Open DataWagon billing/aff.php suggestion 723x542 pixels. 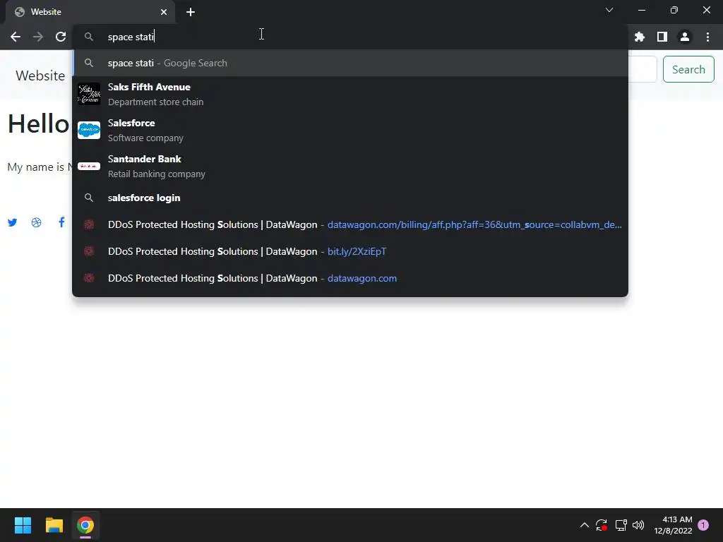pyautogui.click(x=350, y=224)
